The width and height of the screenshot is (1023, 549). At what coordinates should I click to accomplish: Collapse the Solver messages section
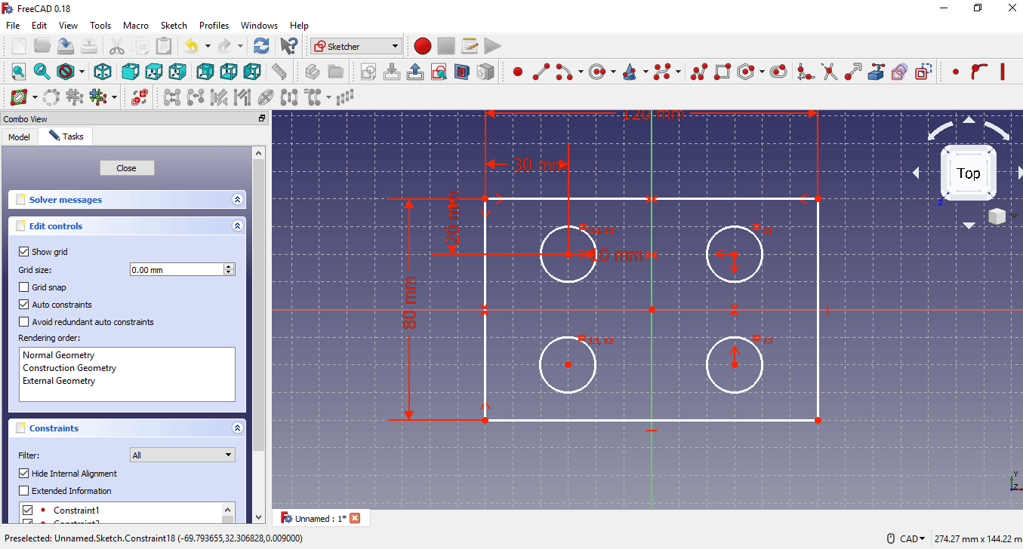237,200
